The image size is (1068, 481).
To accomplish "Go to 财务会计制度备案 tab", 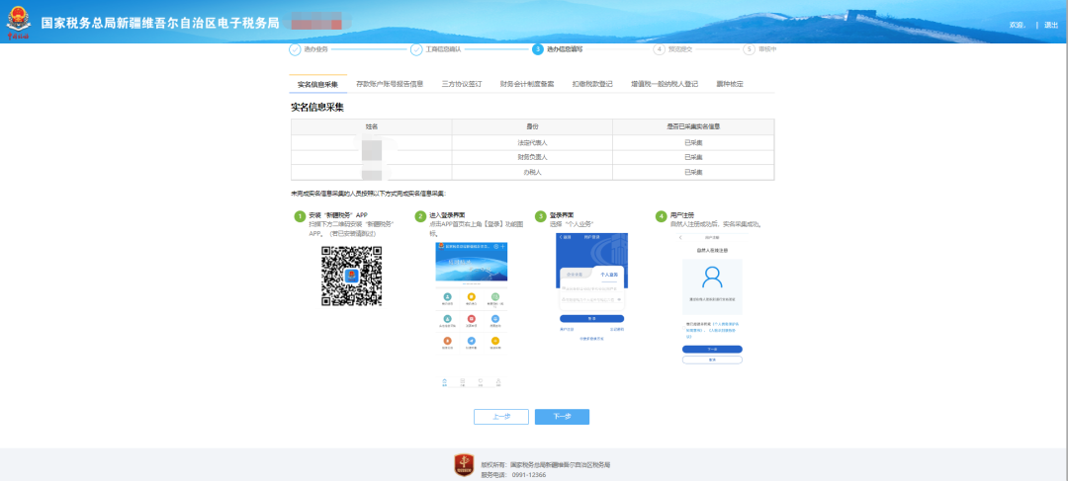I will (x=527, y=84).
